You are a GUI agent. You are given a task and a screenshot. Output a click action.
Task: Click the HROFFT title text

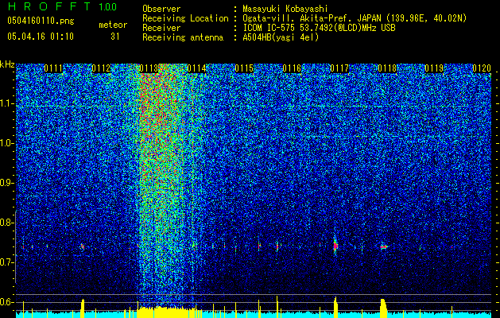coord(49,6)
